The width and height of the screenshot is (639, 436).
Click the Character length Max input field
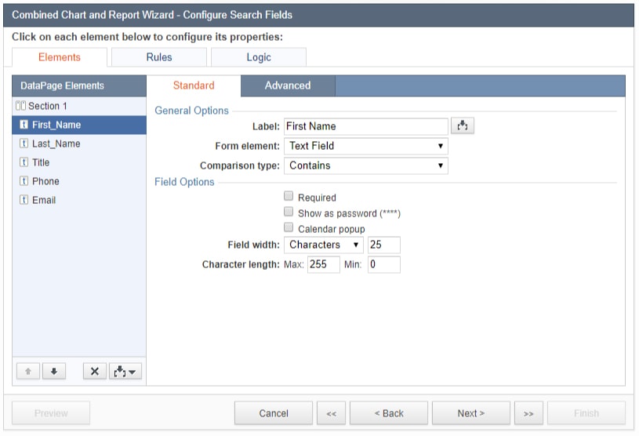click(x=323, y=265)
